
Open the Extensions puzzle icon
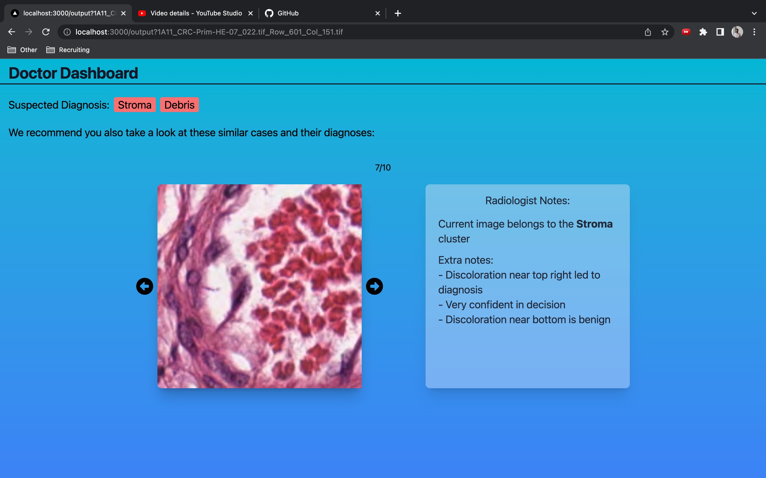point(703,32)
